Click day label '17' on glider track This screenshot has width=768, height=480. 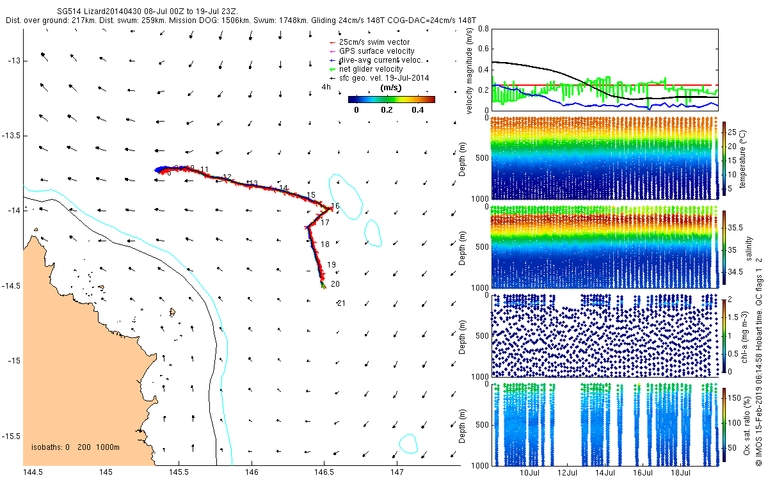click(x=324, y=223)
